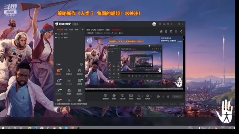Toggle the lock on the 文本 1 source

59,34
